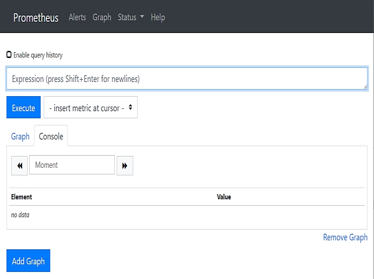Switch to the Graph tab

coord(20,136)
